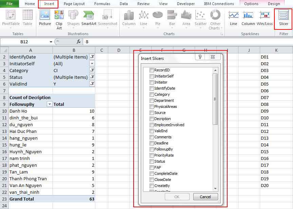Open the File tab
Screen dimensions: 293x209
point(9,4)
